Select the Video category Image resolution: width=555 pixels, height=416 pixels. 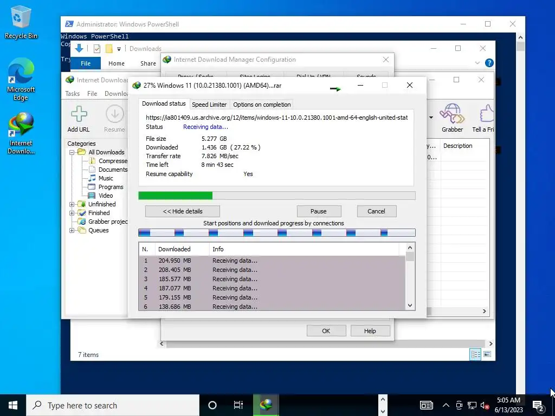[x=100, y=196]
